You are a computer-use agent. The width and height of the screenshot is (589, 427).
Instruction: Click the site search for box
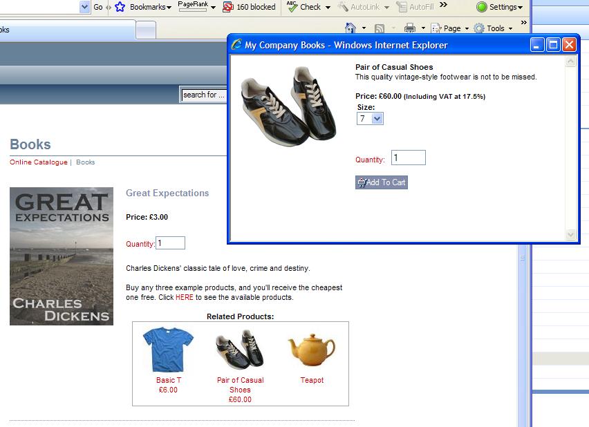(205, 95)
